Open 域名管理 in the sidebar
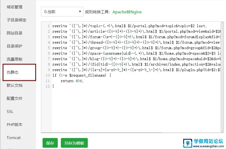The image size is (226, 149). point(14,7)
